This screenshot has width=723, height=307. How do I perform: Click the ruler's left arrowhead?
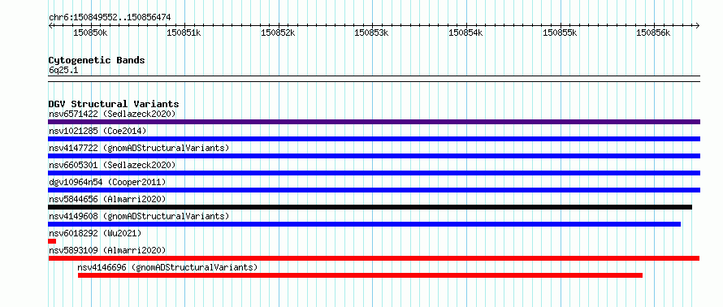[50, 26]
